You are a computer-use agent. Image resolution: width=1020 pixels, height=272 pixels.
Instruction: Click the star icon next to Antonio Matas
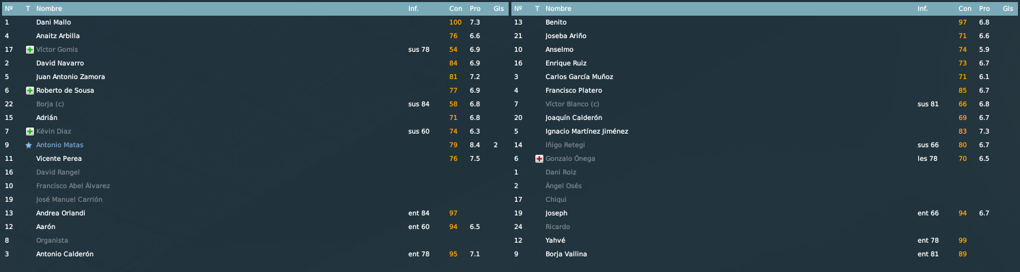(x=29, y=145)
